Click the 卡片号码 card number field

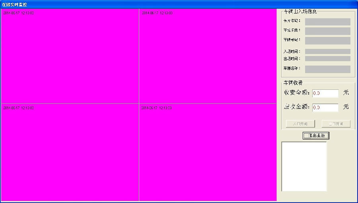click(x=327, y=21)
